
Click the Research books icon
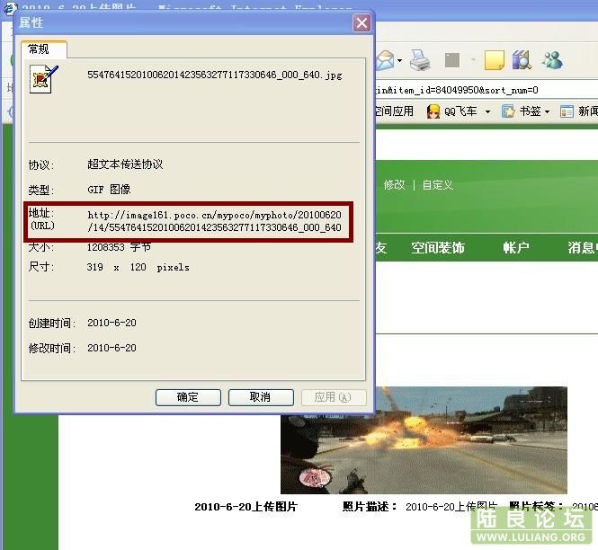522,60
